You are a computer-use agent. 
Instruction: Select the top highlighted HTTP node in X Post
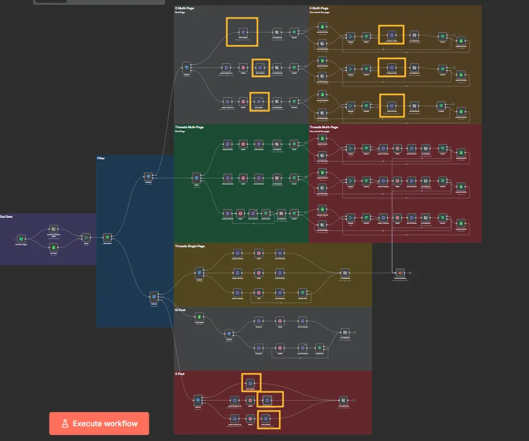pyautogui.click(x=250, y=383)
